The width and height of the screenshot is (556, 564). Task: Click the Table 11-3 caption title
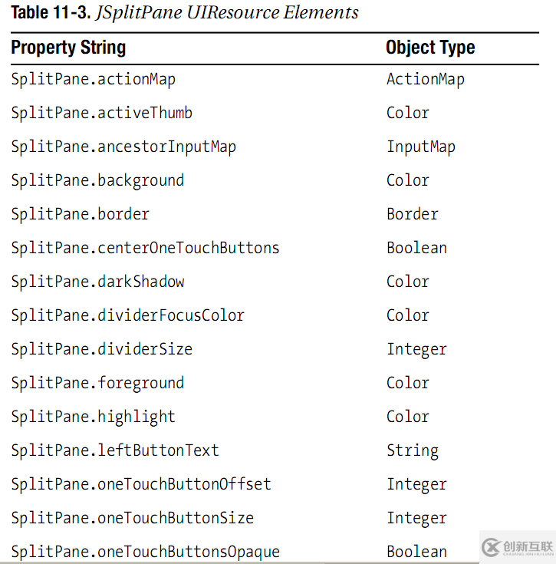pos(185,13)
